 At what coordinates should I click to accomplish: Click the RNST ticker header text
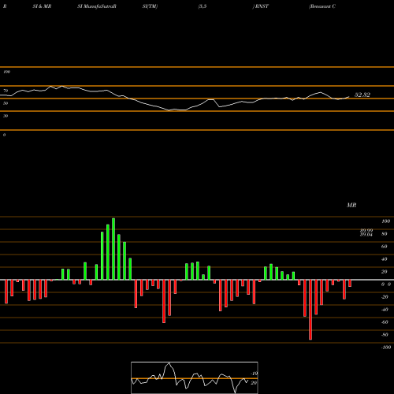pos(261,6)
